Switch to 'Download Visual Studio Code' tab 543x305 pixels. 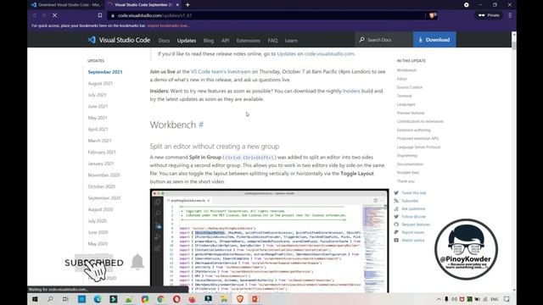coord(66,5)
